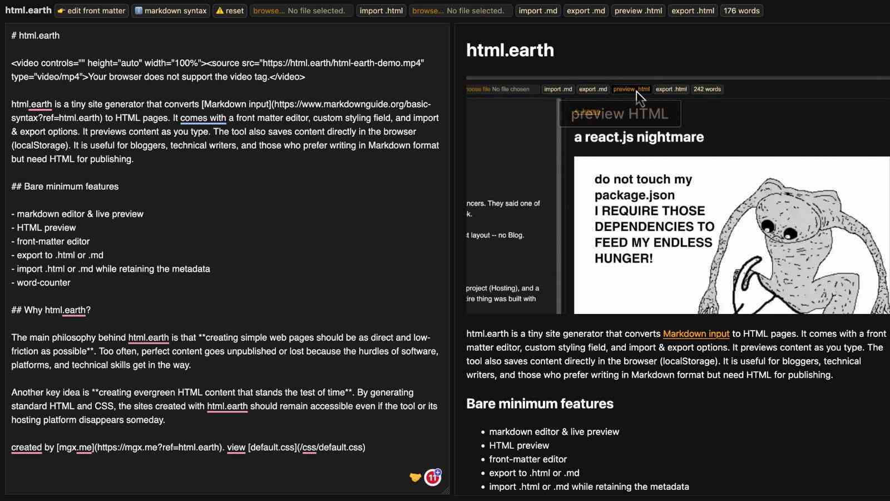
Task: Click the 'Another key idea is' paragraph in editor
Action: (x=224, y=406)
